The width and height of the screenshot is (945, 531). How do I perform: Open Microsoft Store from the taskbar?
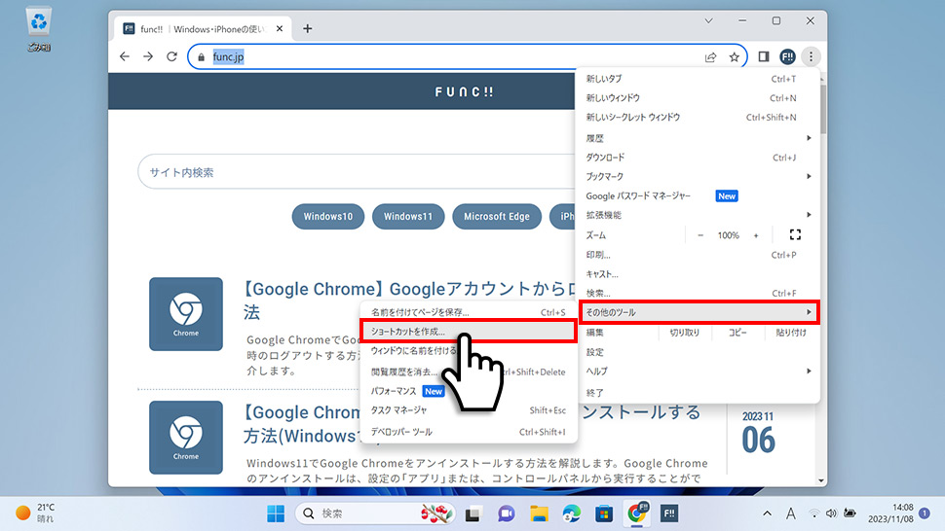tap(604, 513)
